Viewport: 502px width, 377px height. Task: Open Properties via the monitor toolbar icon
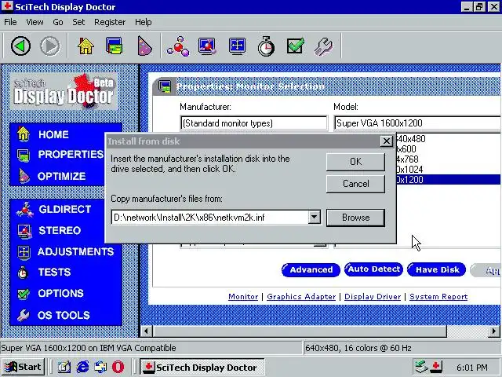tap(114, 46)
